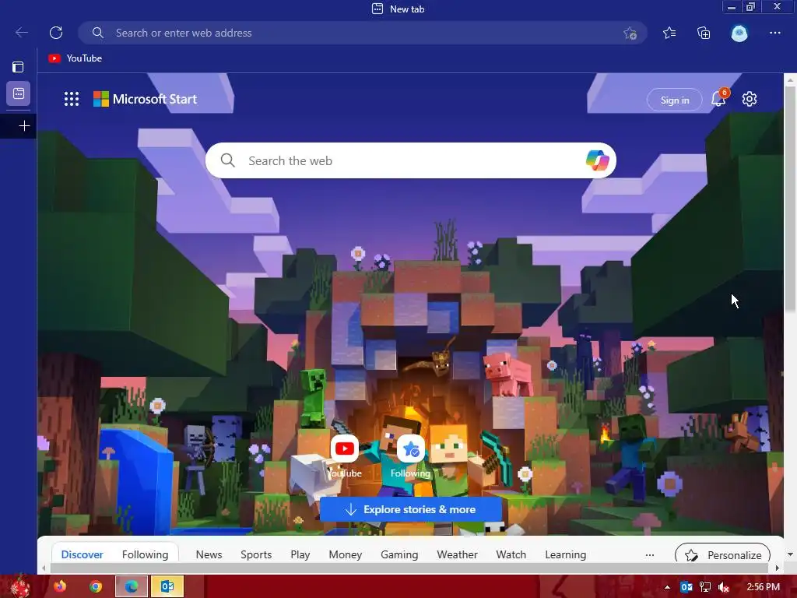Expand more feed categories ellipsis

point(650,555)
